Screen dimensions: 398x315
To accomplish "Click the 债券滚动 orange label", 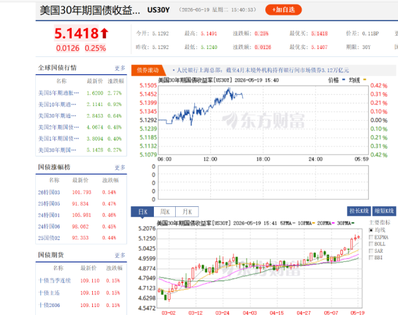I will point(148,70).
